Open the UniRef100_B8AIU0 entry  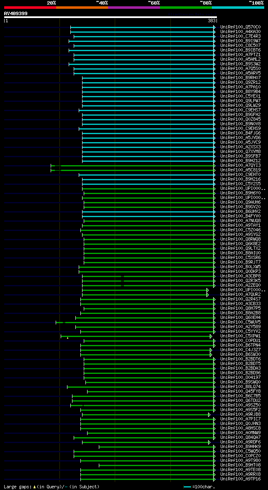pos(240,253)
